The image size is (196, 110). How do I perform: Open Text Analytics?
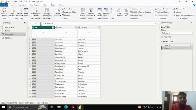180,9
